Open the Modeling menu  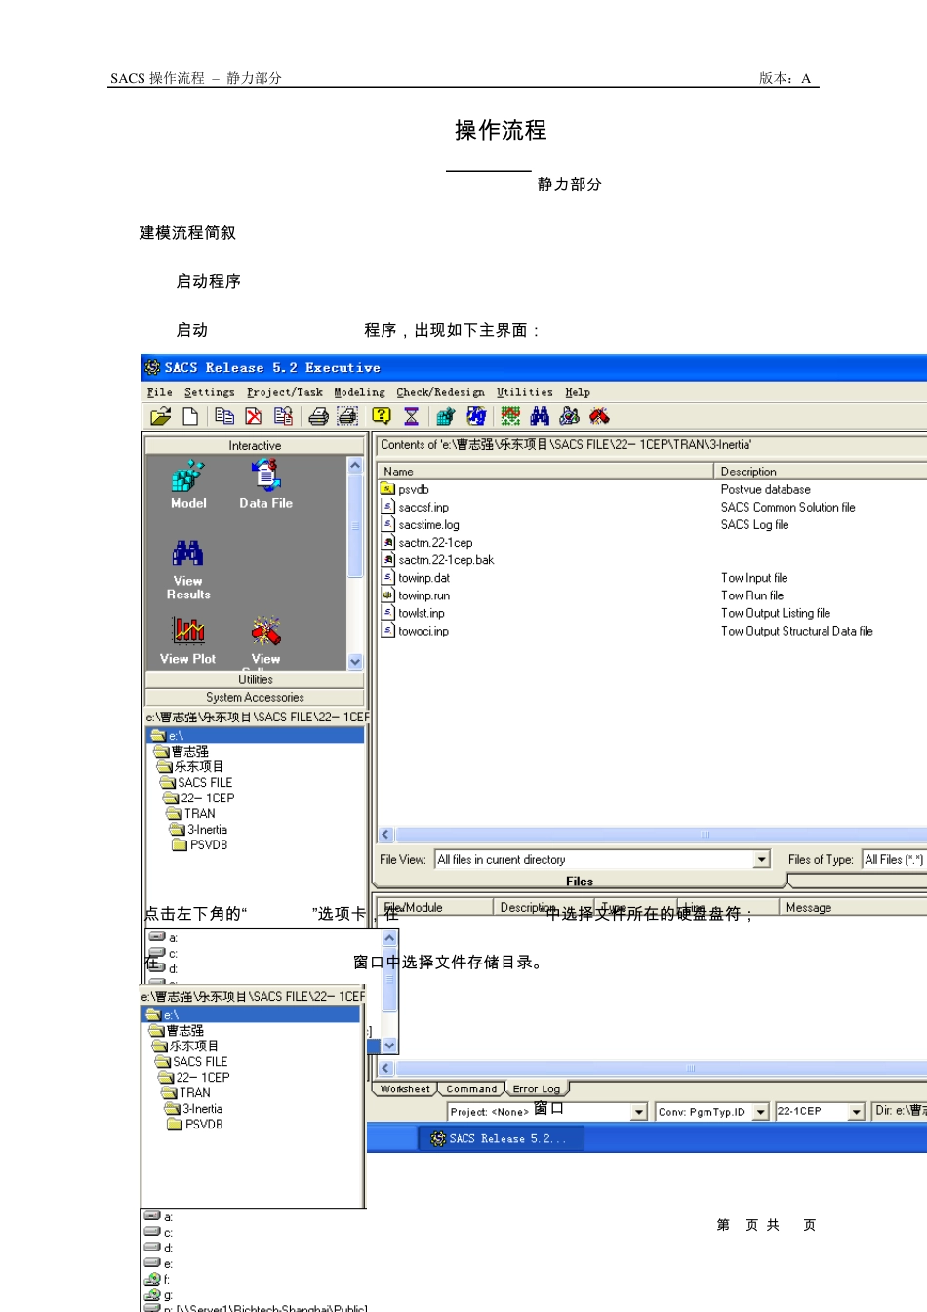(360, 392)
